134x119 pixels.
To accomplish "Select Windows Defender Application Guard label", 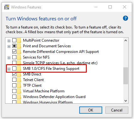I will (x=54, y=97).
